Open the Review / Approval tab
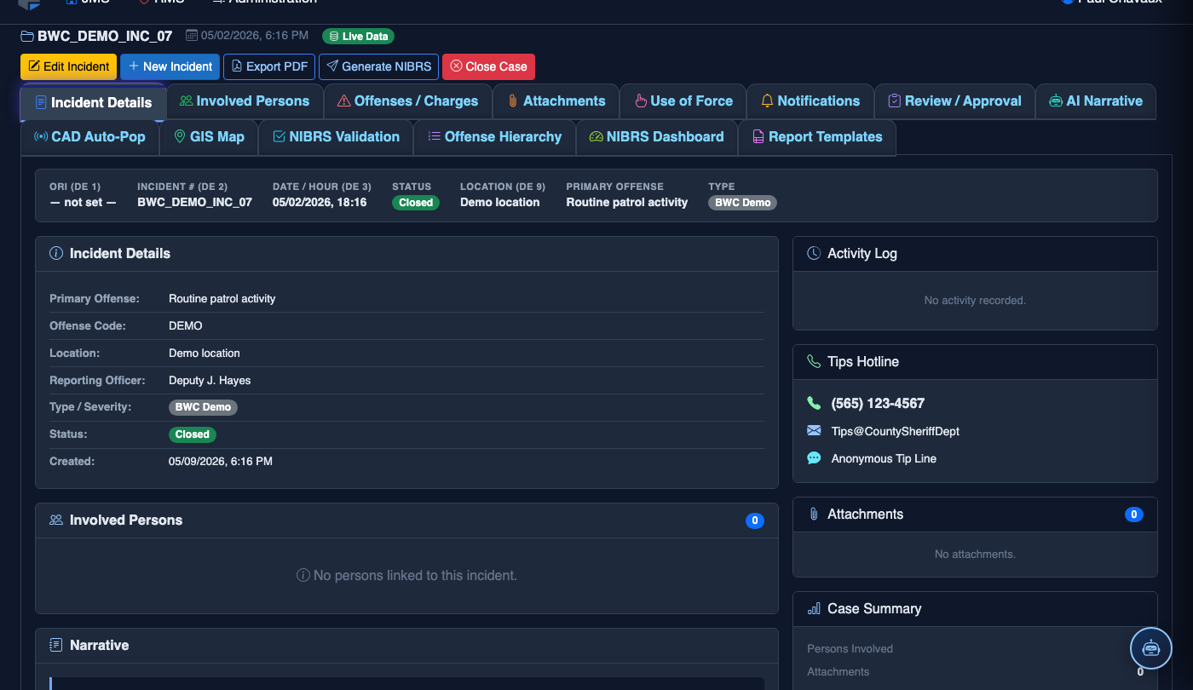Screen dimensions: 1193x690 click(x=954, y=101)
